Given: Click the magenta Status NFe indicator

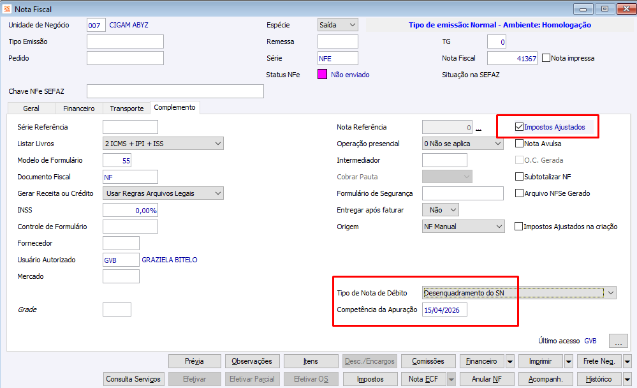Looking at the screenshot, I should [322, 75].
